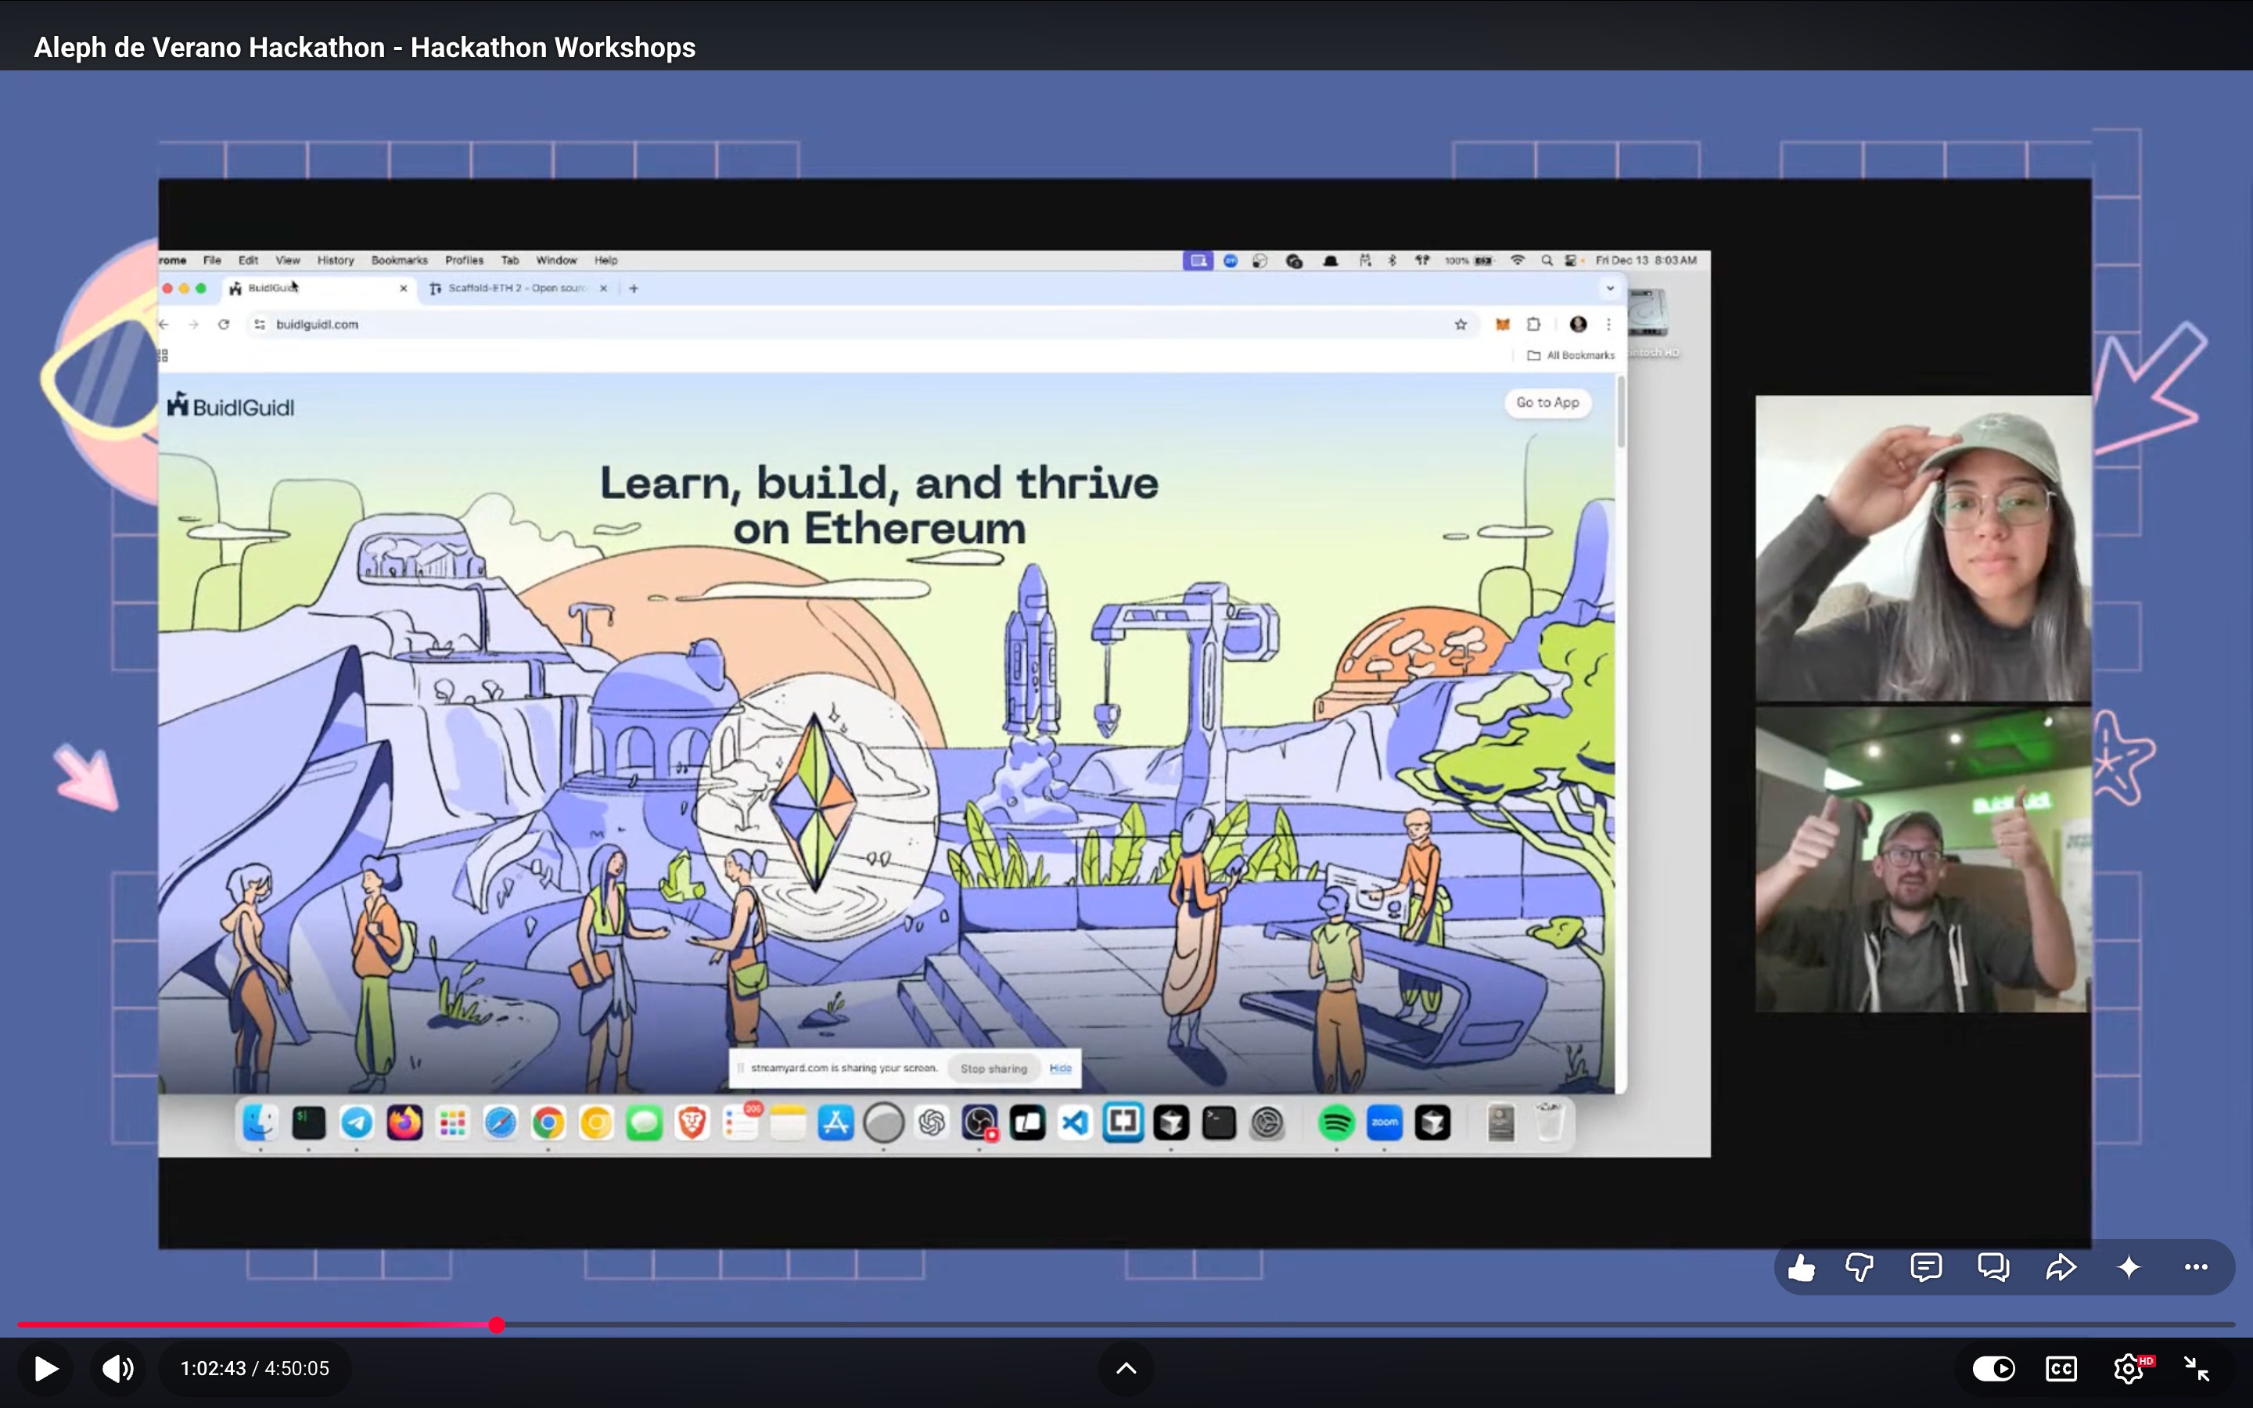
Task: Open video settings gear
Action: click(2129, 1368)
